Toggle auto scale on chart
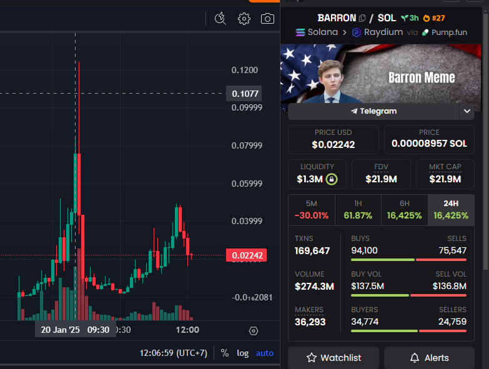The height and width of the screenshot is (369, 489). [264, 353]
